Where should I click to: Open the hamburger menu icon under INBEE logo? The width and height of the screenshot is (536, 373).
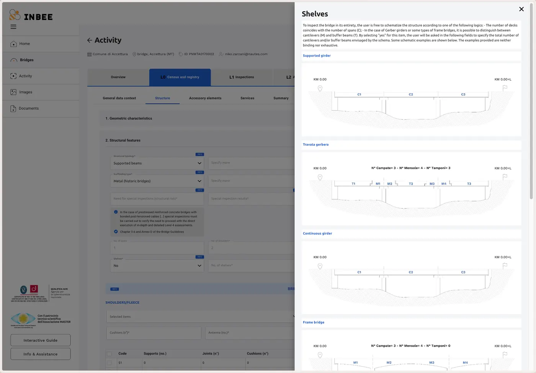click(x=13, y=27)
